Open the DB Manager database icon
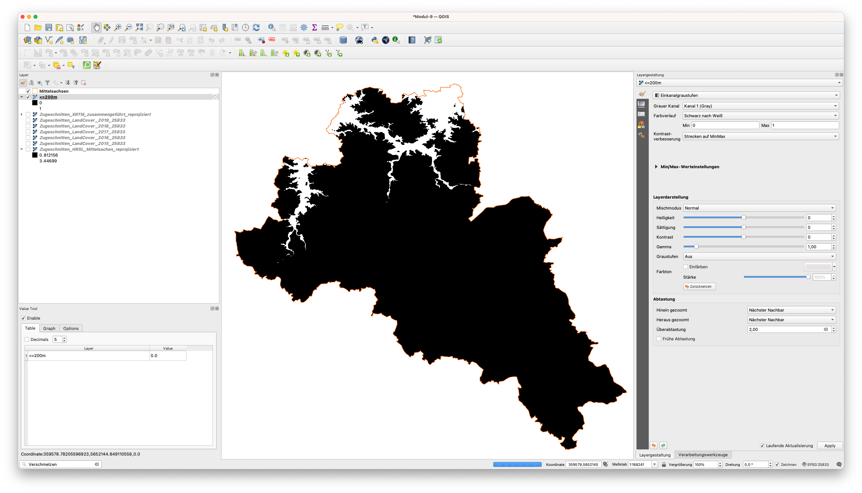 [x=343, y=40]
